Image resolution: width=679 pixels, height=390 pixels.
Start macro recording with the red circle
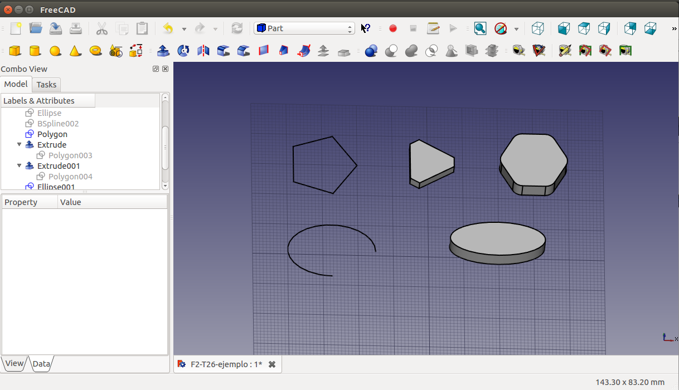[x=393, y=28]
